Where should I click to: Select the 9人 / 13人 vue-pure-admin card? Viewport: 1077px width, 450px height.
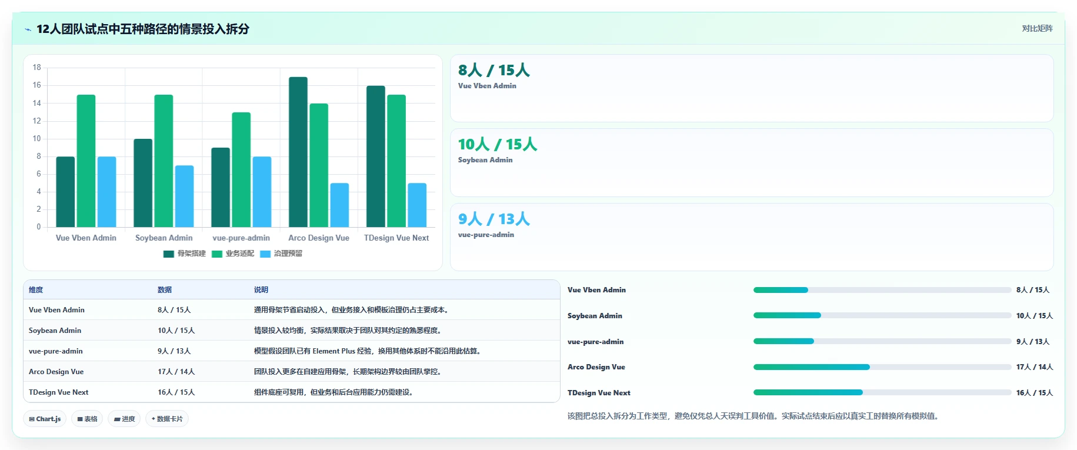pos(752,237)
